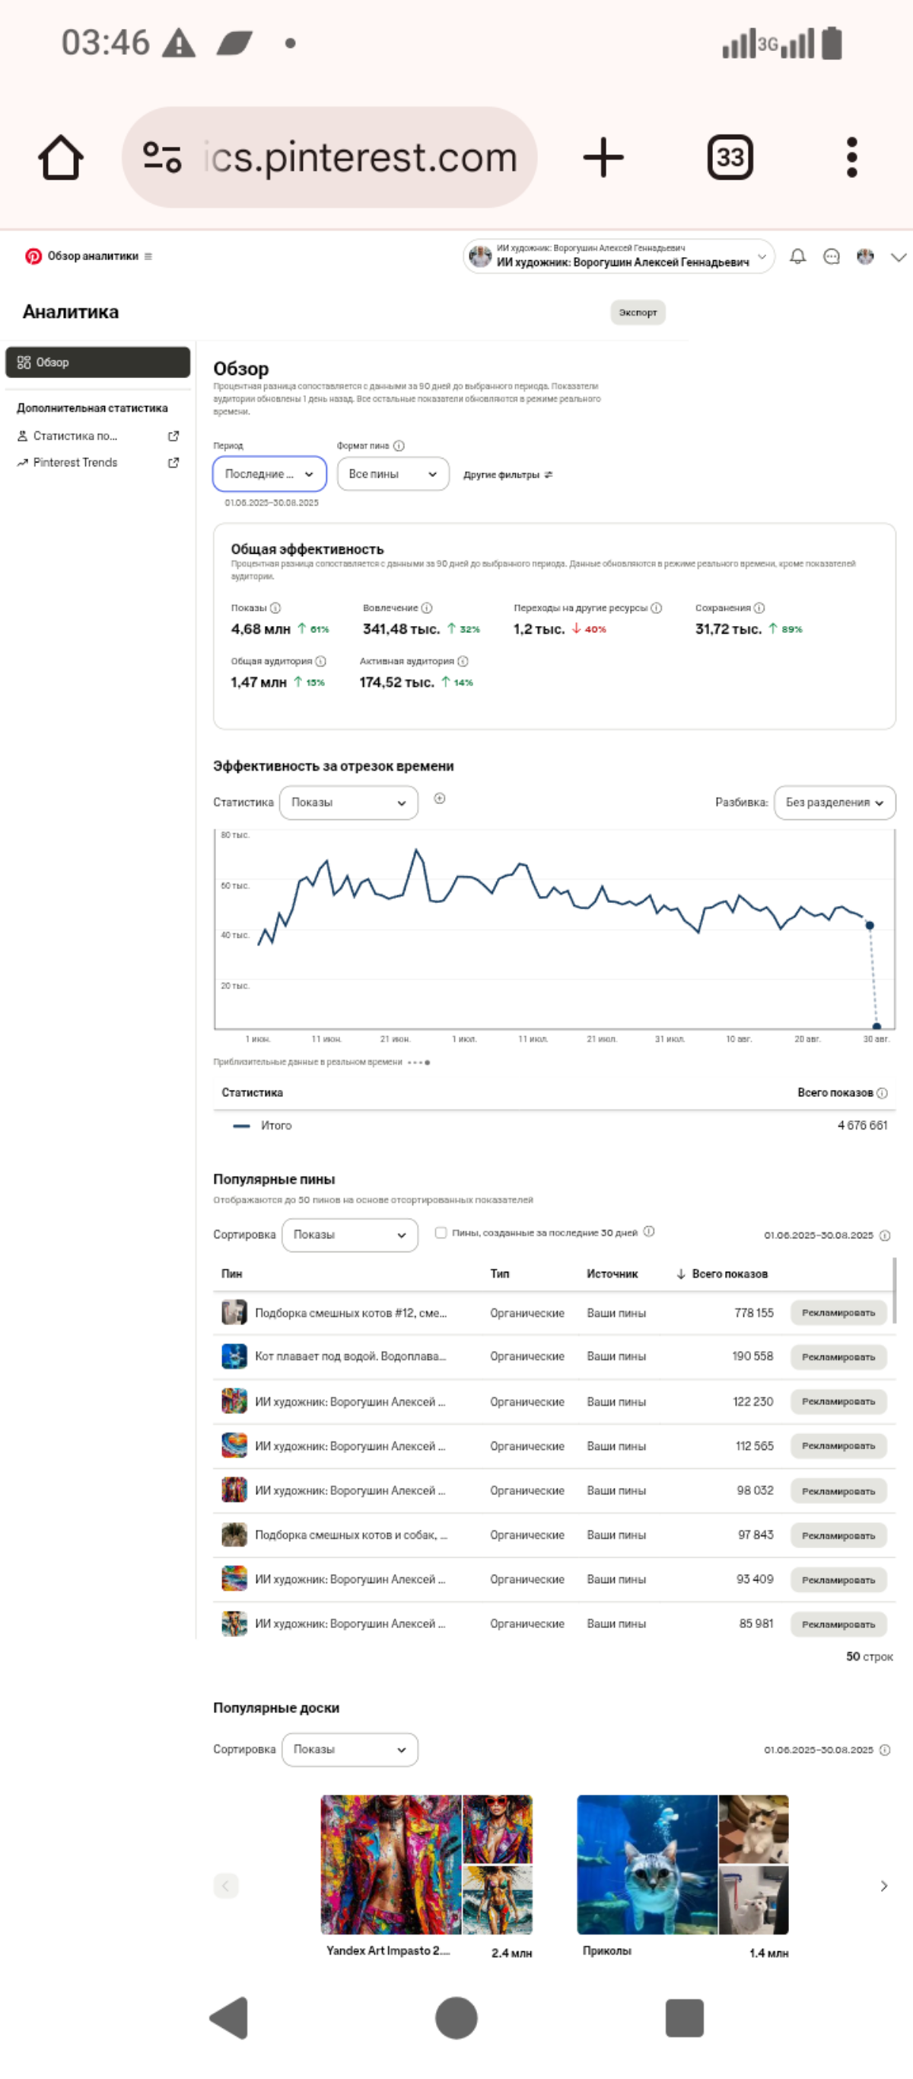Toggle checkbox Пины, созданные за последние 30 дней
Image resolution: width=913 pixels, height=2079 pixels.
point(441,1232)
